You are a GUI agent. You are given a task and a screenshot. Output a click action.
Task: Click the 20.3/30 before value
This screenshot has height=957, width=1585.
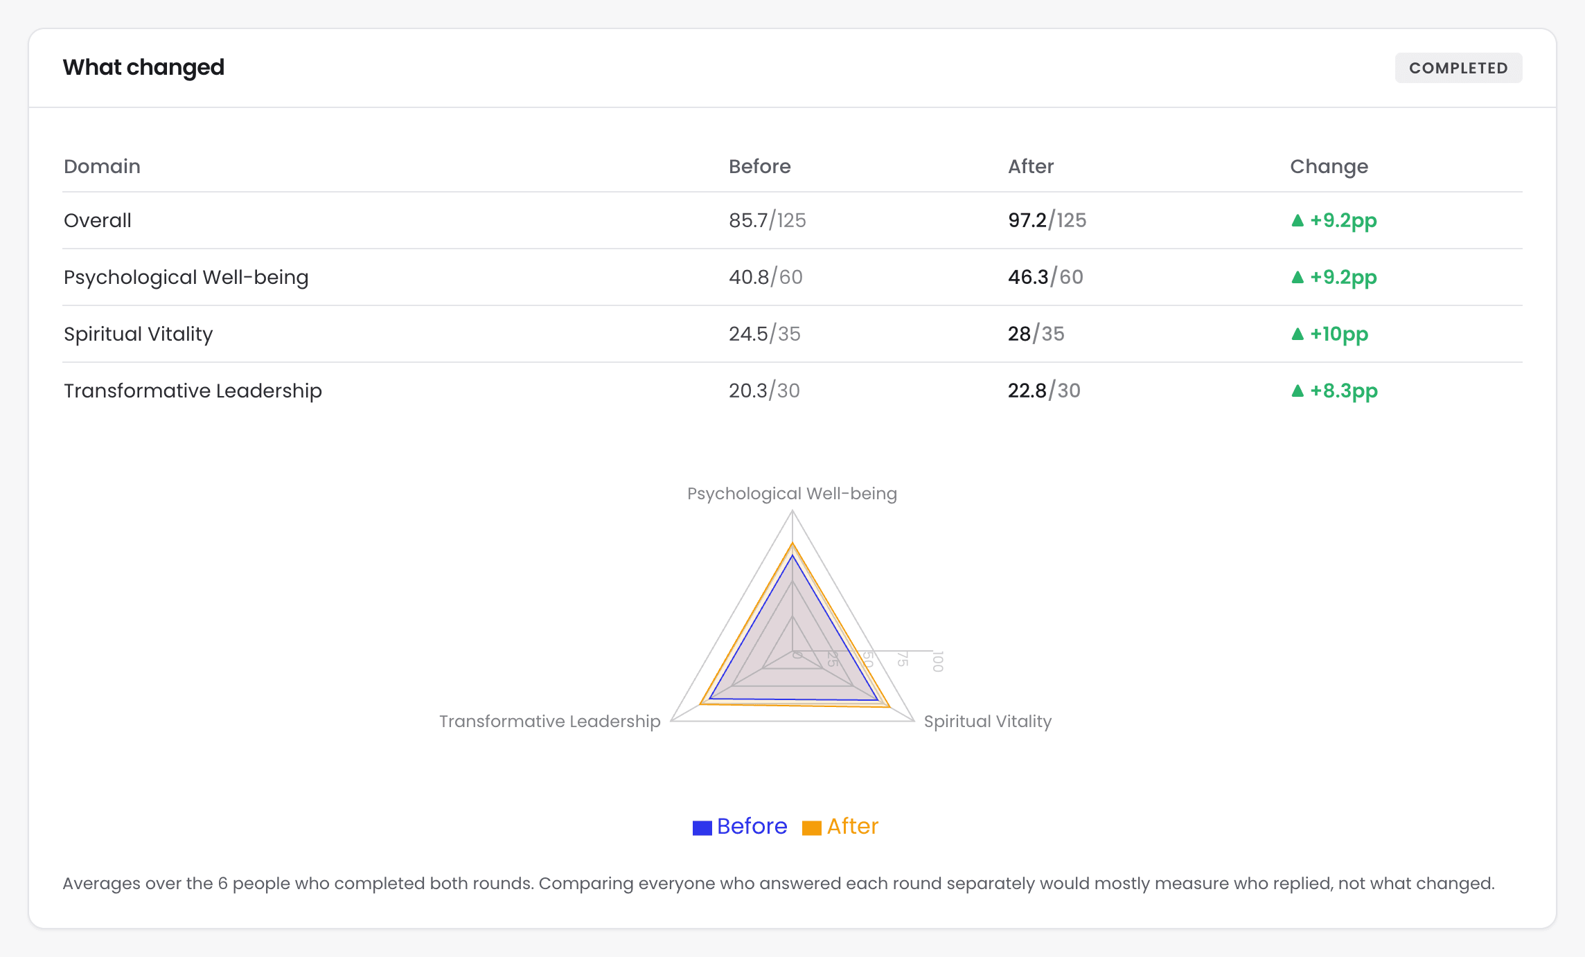(x=764, y=391)
